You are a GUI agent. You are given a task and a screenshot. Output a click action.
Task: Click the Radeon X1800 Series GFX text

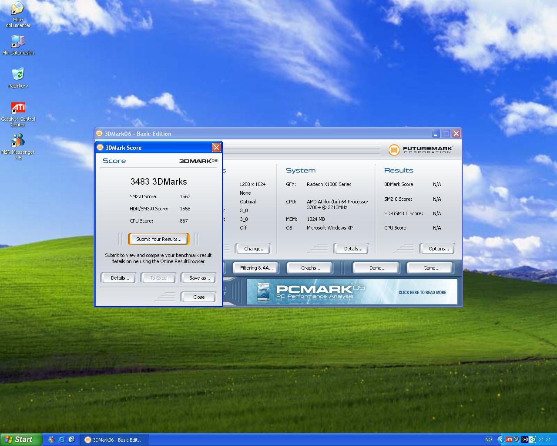click(x=329, y=184)
